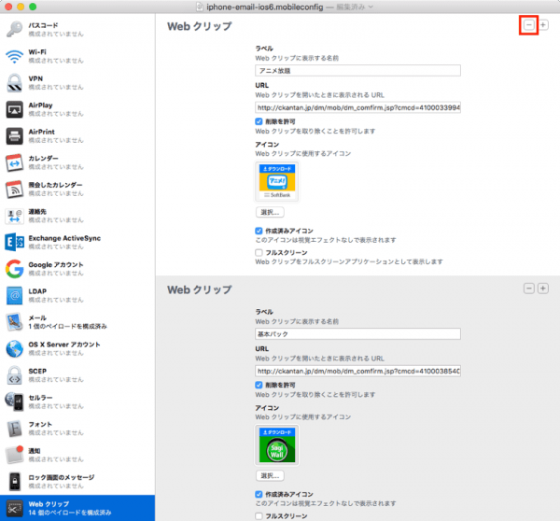Click the 'OS X Server アカウント' label
The height and width of the screenshot is (521, 560).
[64, 345]
